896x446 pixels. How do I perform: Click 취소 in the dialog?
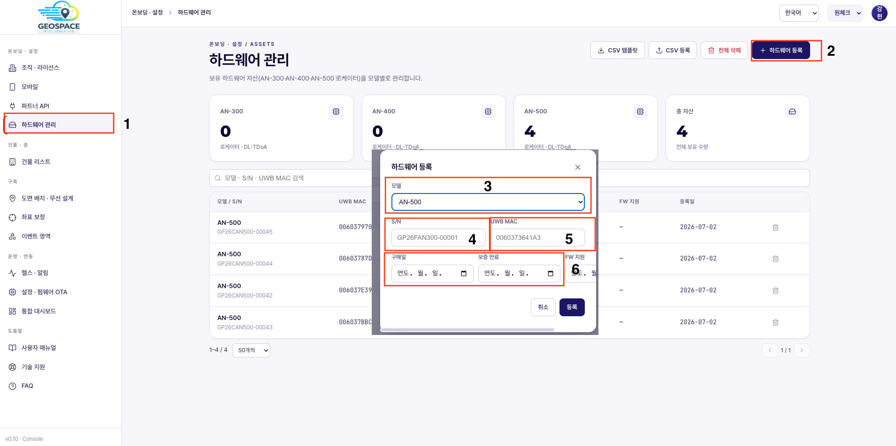pyautogui.click(x=544, y=307)
